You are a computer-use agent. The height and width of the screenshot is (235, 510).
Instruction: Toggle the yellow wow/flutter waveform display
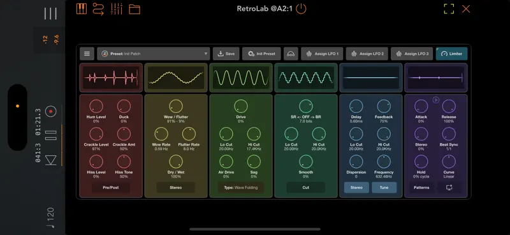pyautogui.click(x=176, y=78)
